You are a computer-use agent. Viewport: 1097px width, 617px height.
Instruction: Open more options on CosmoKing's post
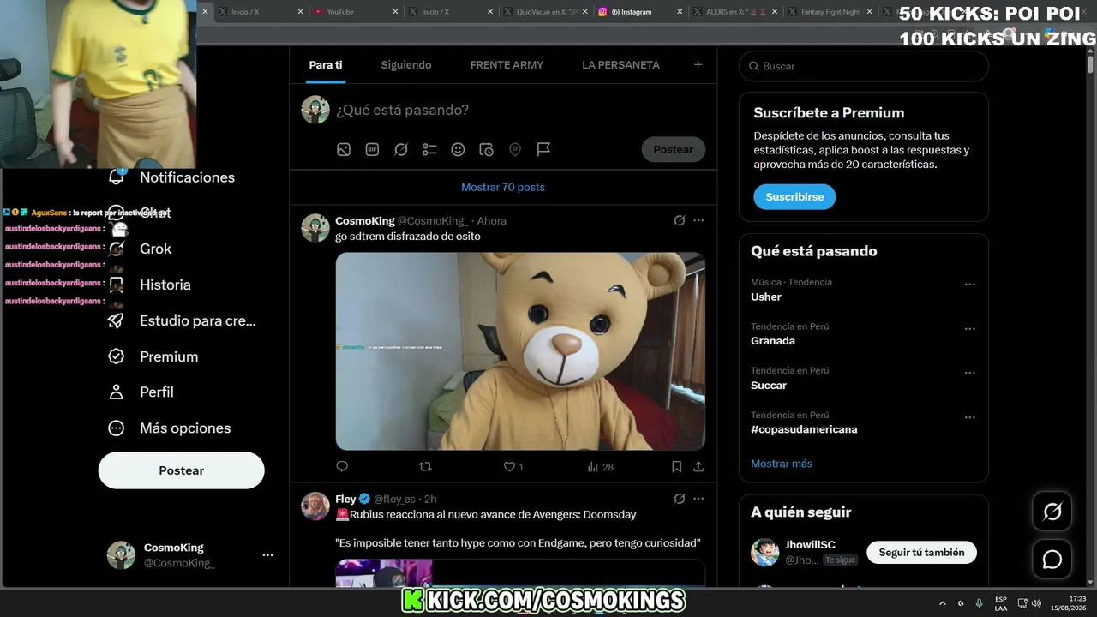pyautogui.click(x=698, y=220)
